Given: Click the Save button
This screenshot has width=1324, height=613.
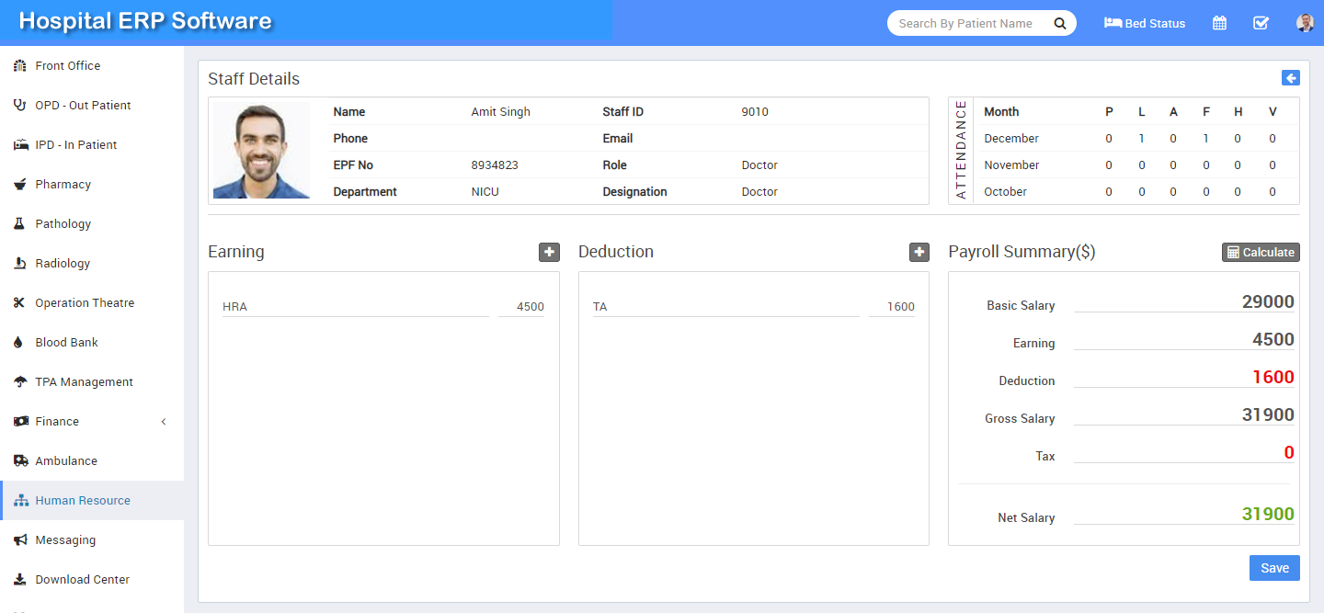Looking at the screenshot, I should click(1274, 568).
